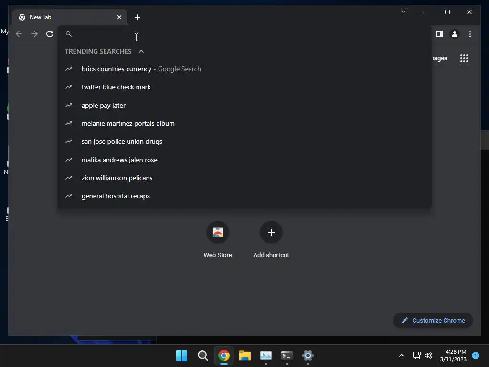This screenshot has height=367, width=489.
Task: Open the Windows Start menu
Action: point(181,356)
